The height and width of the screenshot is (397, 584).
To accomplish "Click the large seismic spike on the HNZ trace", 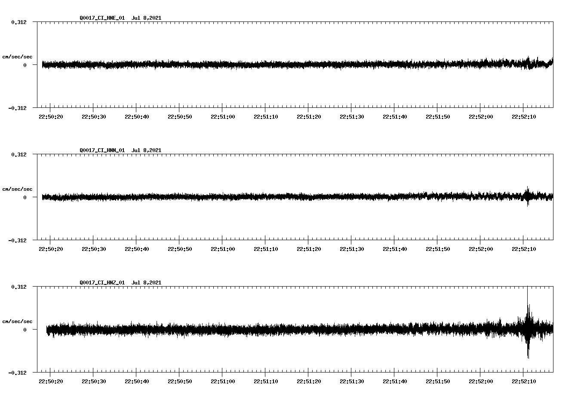I will tap(528, 329).
